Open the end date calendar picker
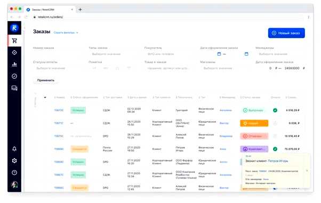The image size is (321, 203). [246, 54]
